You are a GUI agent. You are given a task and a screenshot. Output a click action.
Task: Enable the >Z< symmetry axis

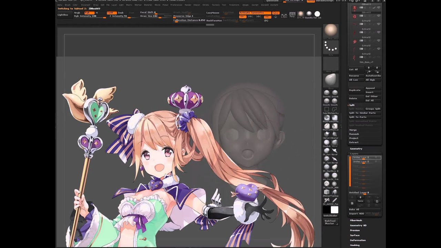(x=258, y=17)
